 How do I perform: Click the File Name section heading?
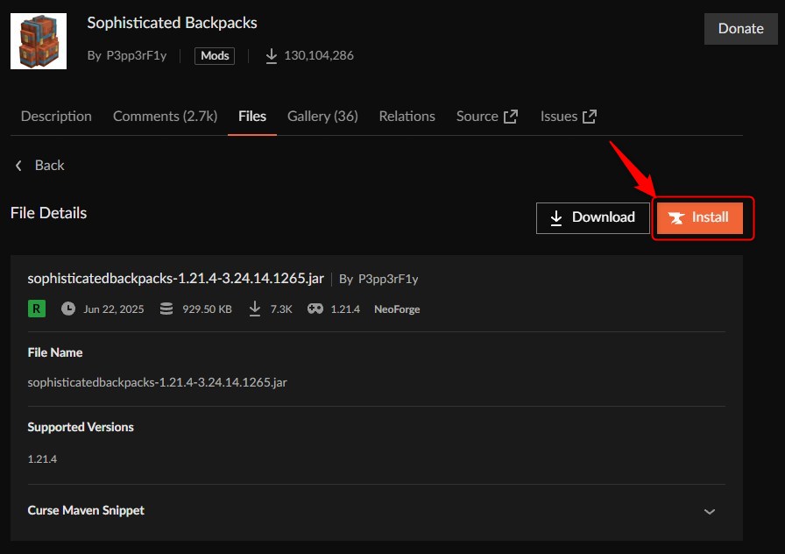pos(55,352)
